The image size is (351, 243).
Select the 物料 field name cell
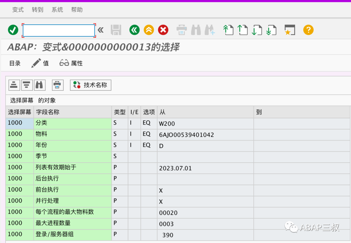pyautogui.click(x=72, y=135)
